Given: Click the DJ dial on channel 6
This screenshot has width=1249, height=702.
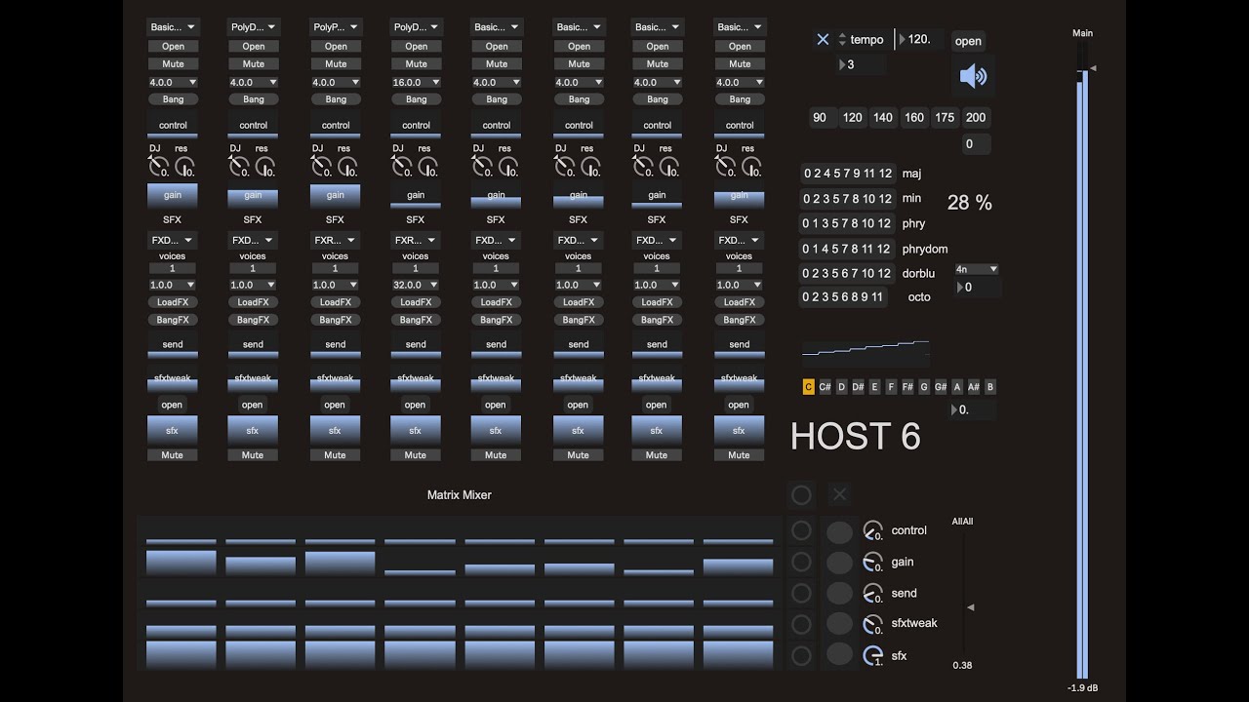Looking at the screenshot, I should [565, 167].
